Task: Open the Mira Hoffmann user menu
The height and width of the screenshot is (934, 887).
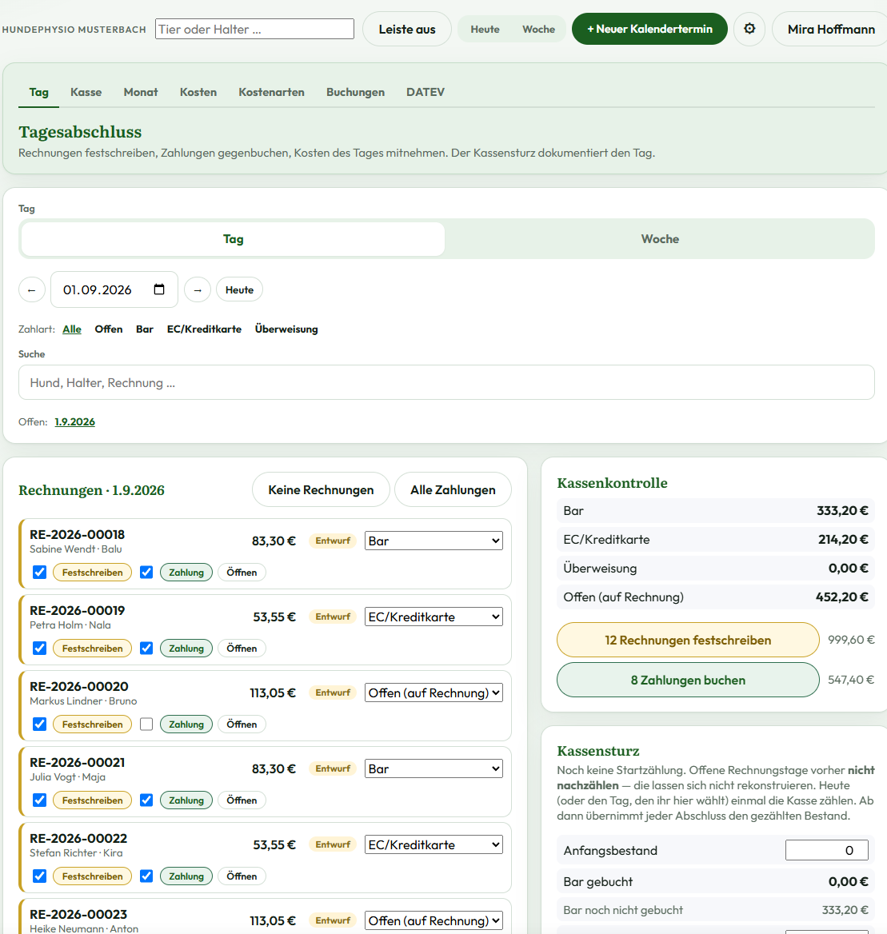Action: 830,29
